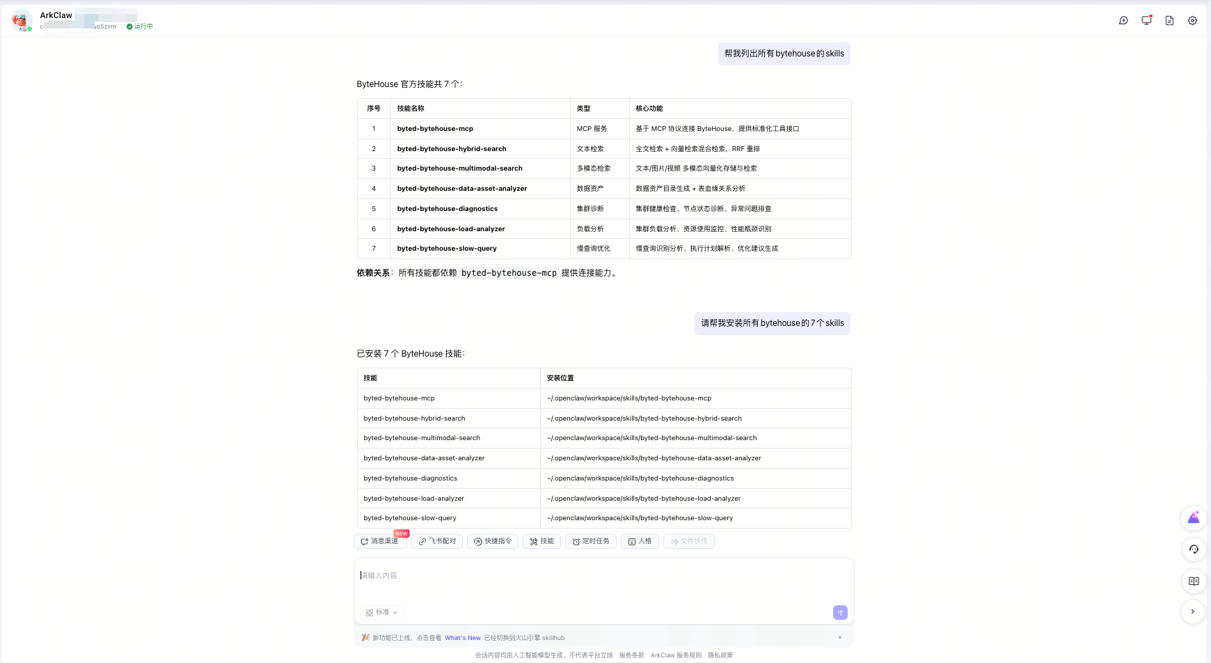Select the 运行中 running status label
1211x663 pixels.
pos(140,26)
